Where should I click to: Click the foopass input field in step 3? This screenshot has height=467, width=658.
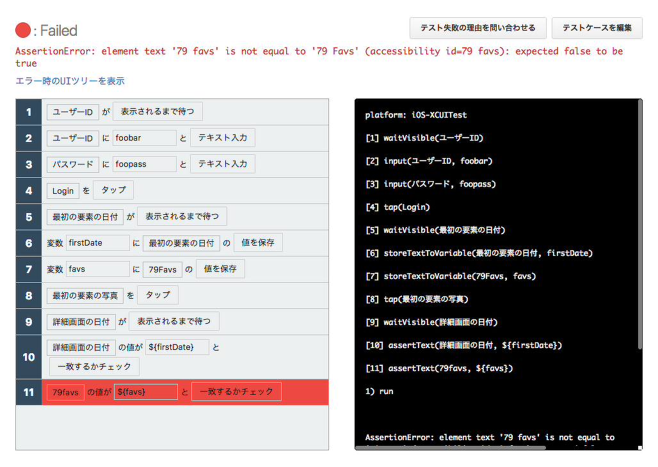coord(144,164)
